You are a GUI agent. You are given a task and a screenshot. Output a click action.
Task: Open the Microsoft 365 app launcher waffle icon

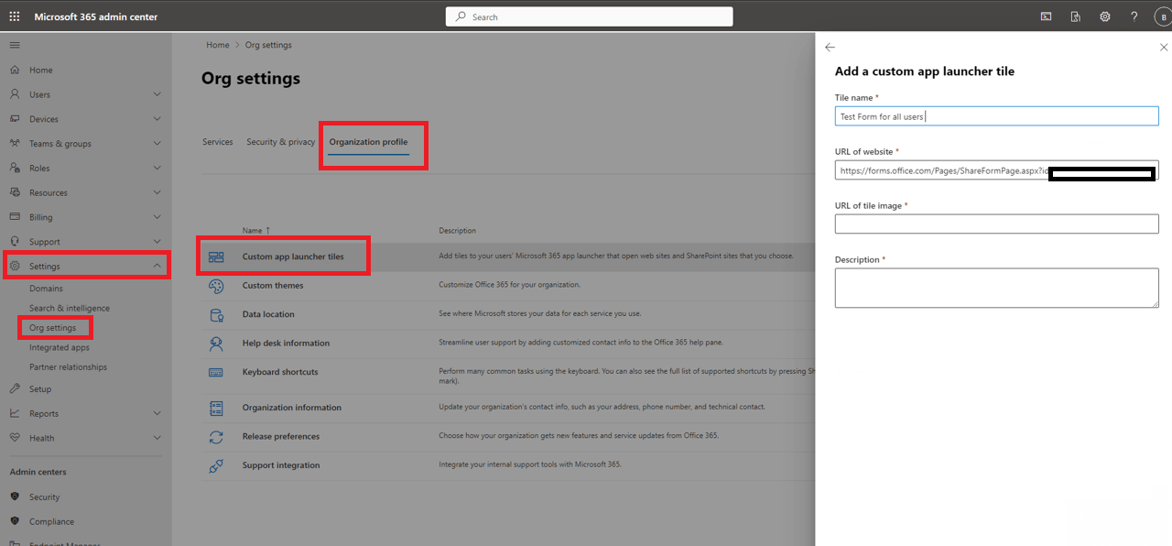click(x=14, y=15)
